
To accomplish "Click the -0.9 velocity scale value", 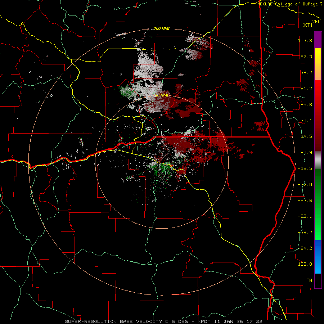I will [306, 153].
